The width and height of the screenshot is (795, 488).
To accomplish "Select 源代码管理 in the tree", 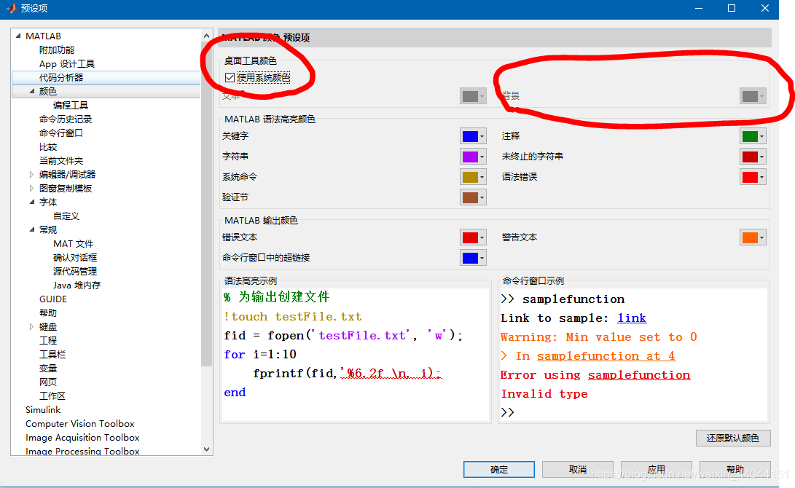I will pyautogui.click(x=75, y=272).
